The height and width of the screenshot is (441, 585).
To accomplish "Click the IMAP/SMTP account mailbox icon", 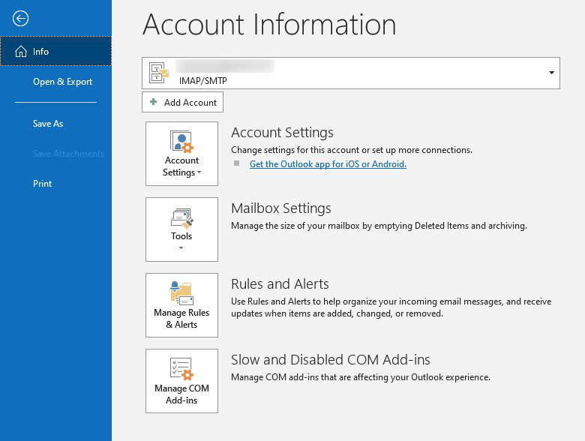I will point(159,73).
